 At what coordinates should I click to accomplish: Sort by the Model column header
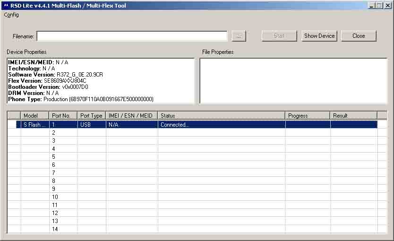[x=34, y=116]
